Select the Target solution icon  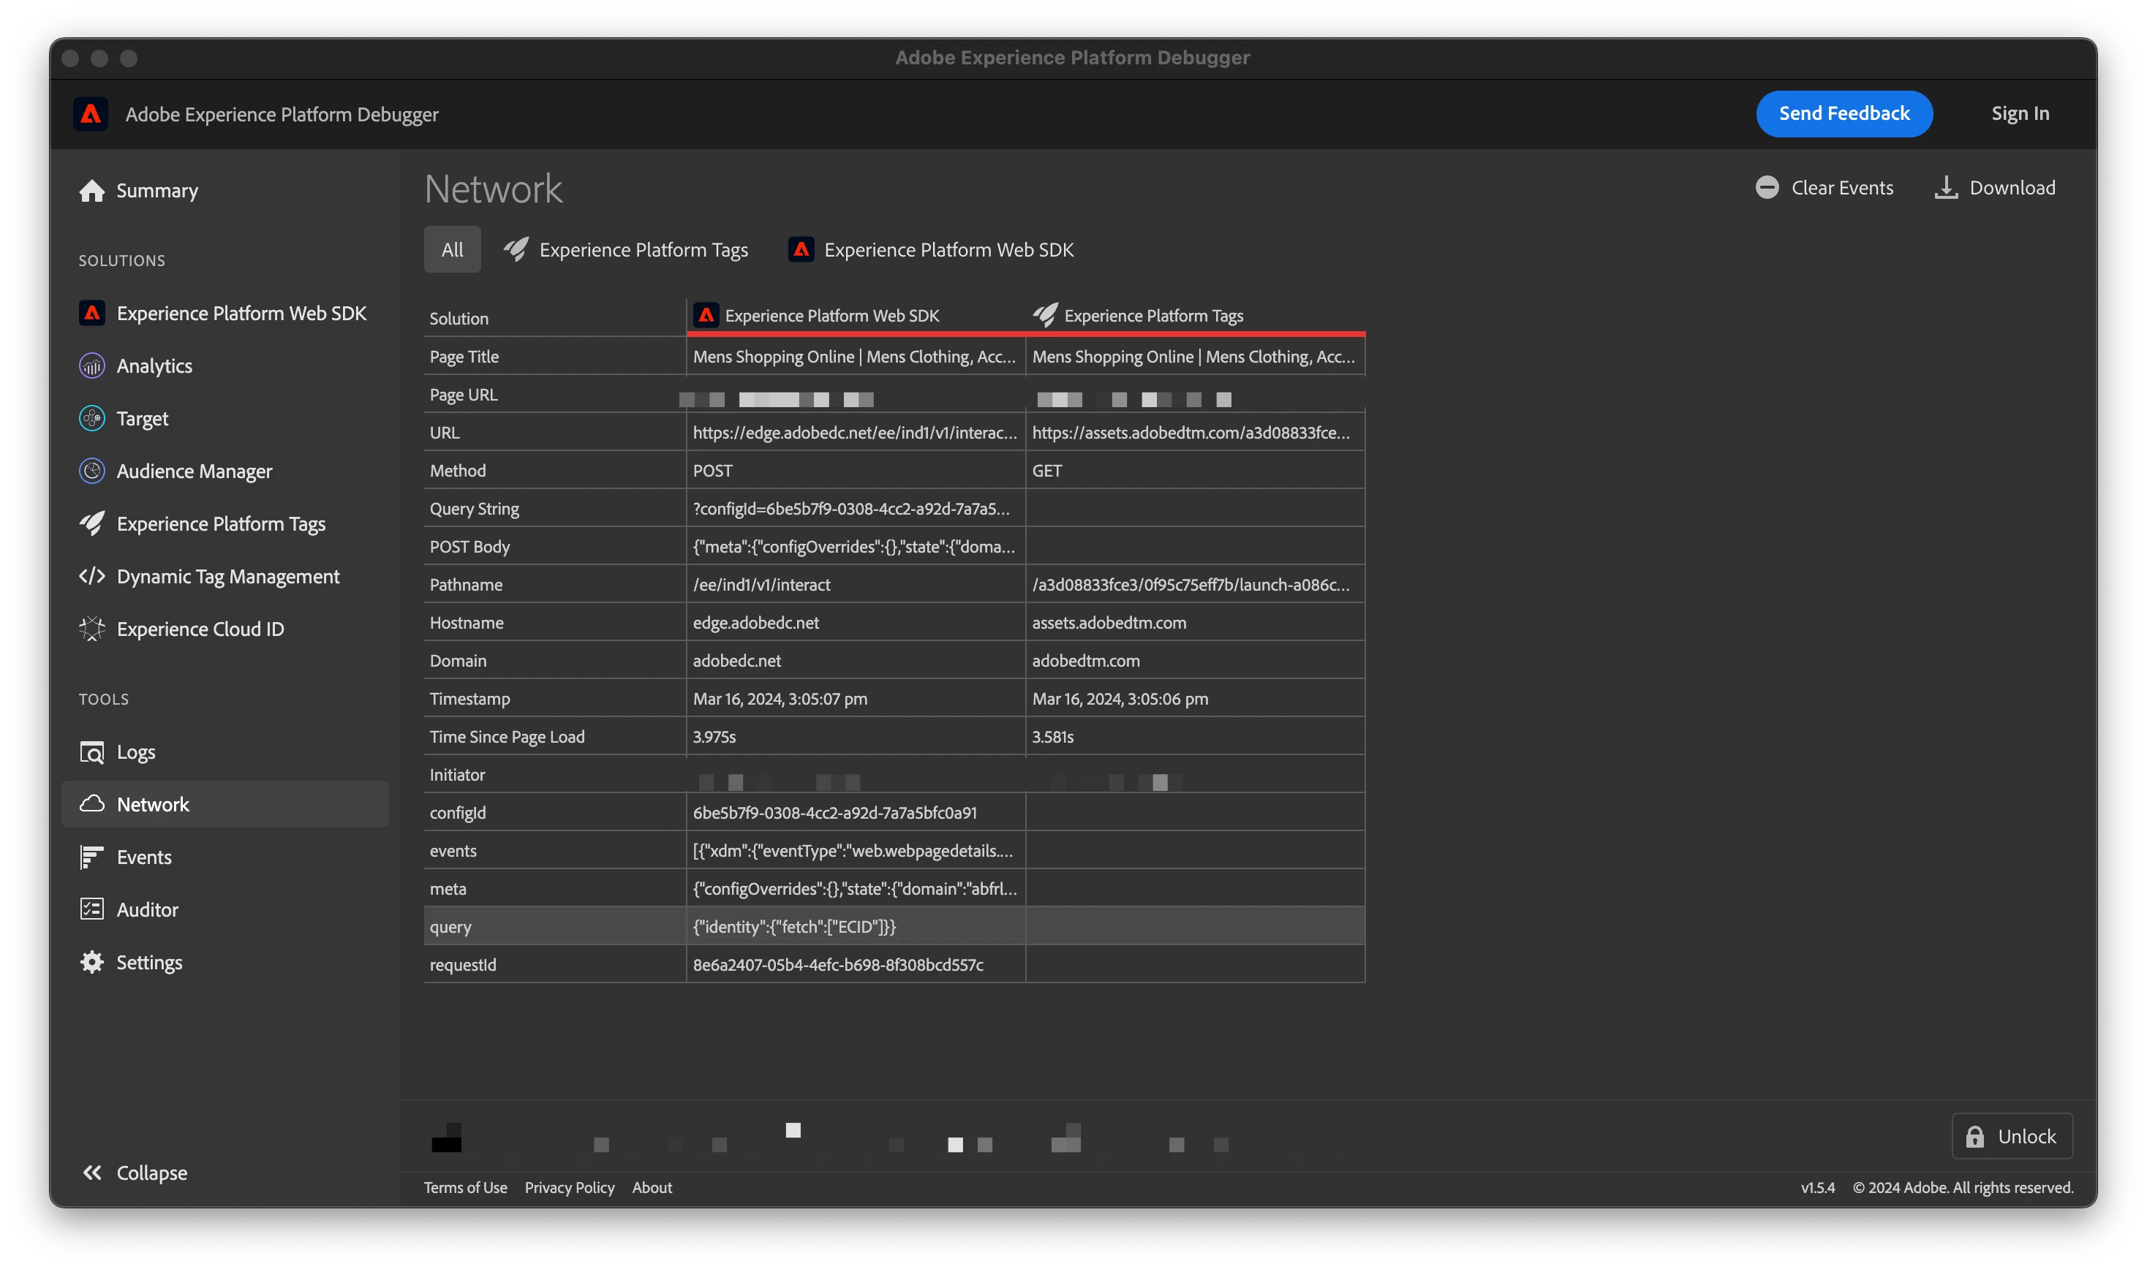91,418
